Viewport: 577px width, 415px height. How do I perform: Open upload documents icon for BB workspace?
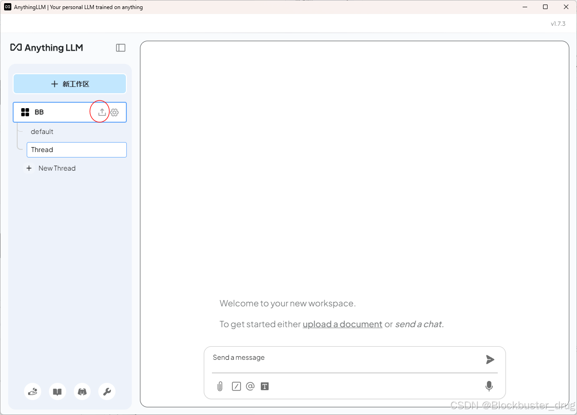coord(102,112)
